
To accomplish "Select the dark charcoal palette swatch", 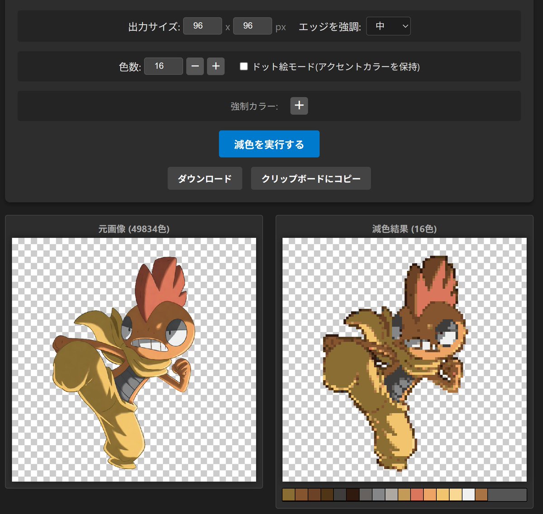I will click(340, 495).
